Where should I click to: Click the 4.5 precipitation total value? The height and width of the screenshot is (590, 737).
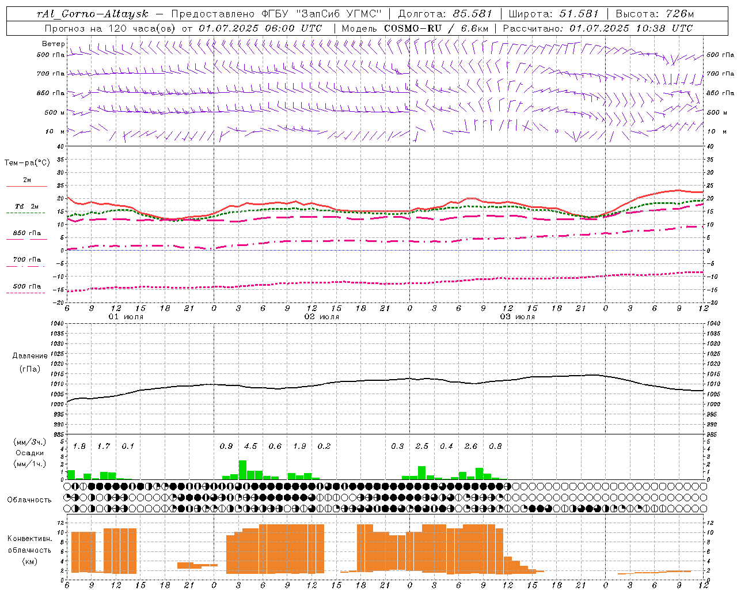(250, 447)
